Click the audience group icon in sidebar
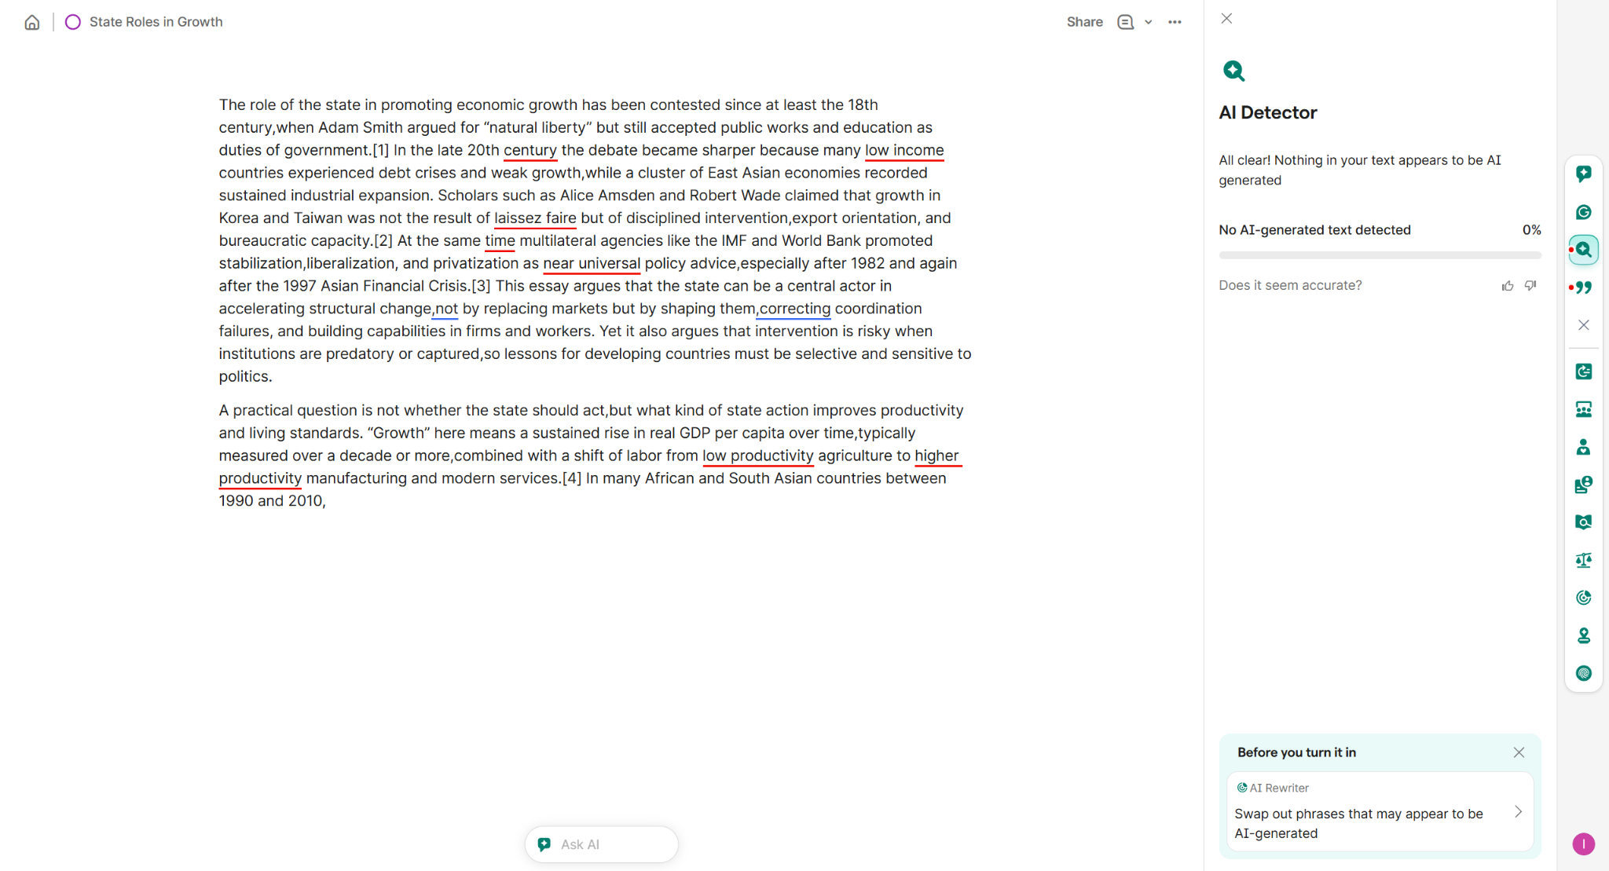 (x=1583, y=409)
